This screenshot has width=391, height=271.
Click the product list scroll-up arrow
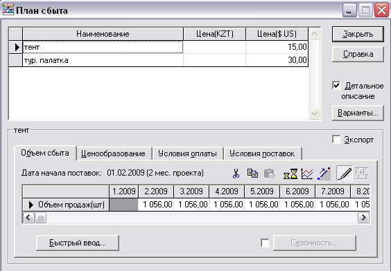point(314,34)
